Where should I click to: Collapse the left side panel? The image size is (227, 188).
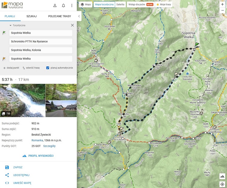click(79, 16)
